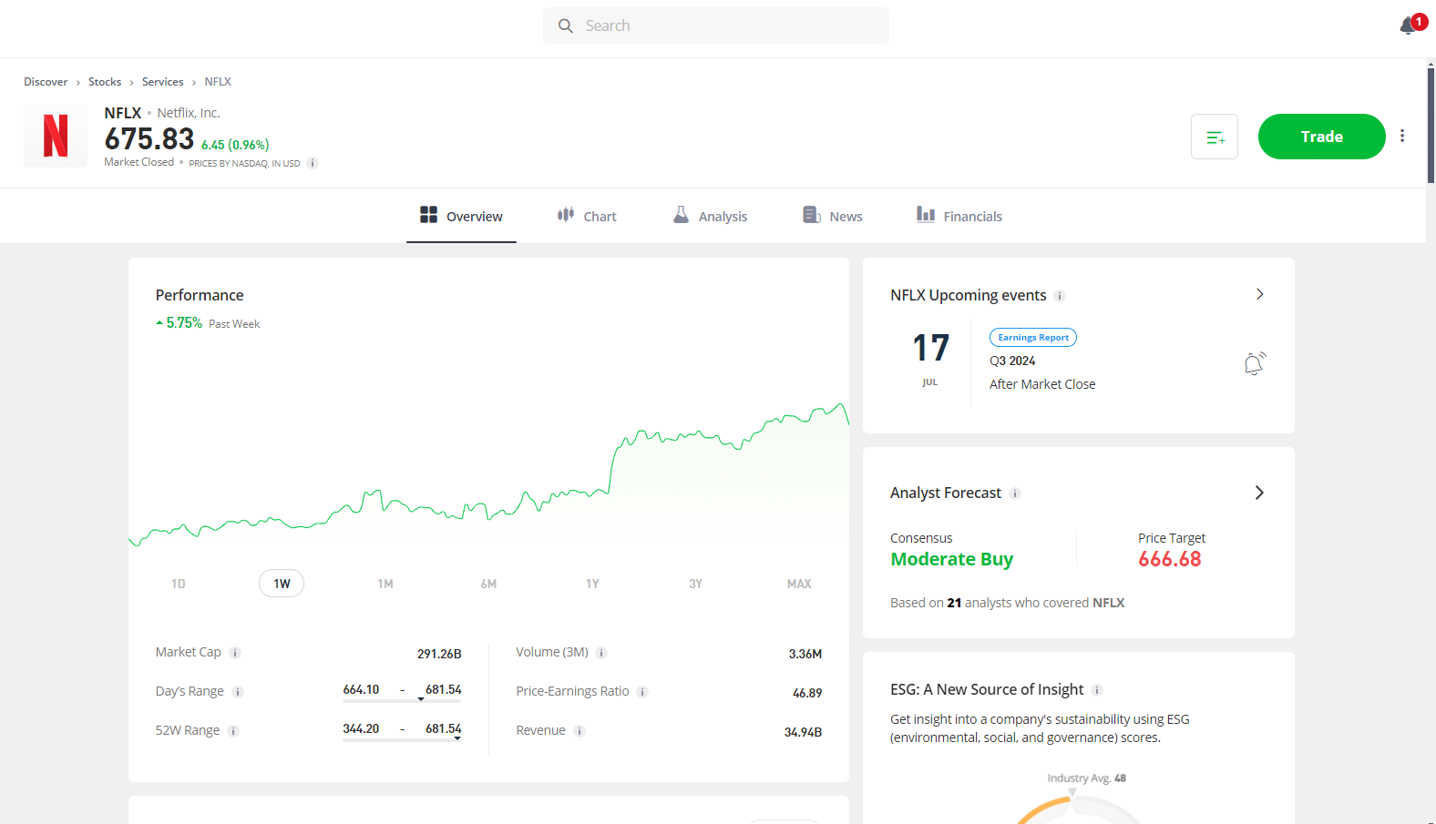Click the Moderate Buy consensus text
Viewport: 1436px width, 824px height.
tap(951, 559)
